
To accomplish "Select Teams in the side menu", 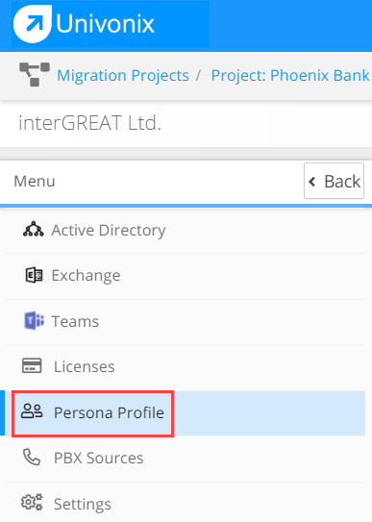I will (x=186, y=322).
